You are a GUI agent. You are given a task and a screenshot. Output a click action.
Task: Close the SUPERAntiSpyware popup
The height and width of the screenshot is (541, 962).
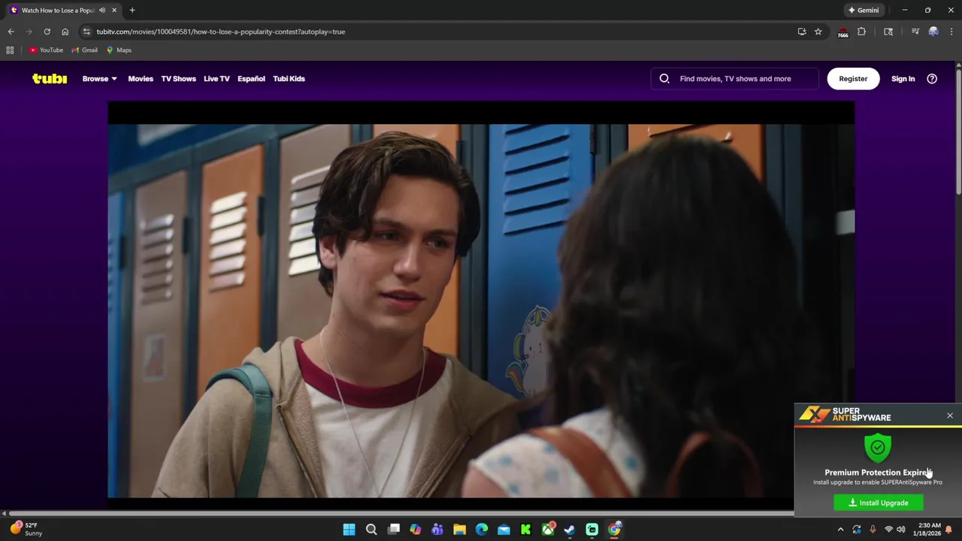pos(950,416)
